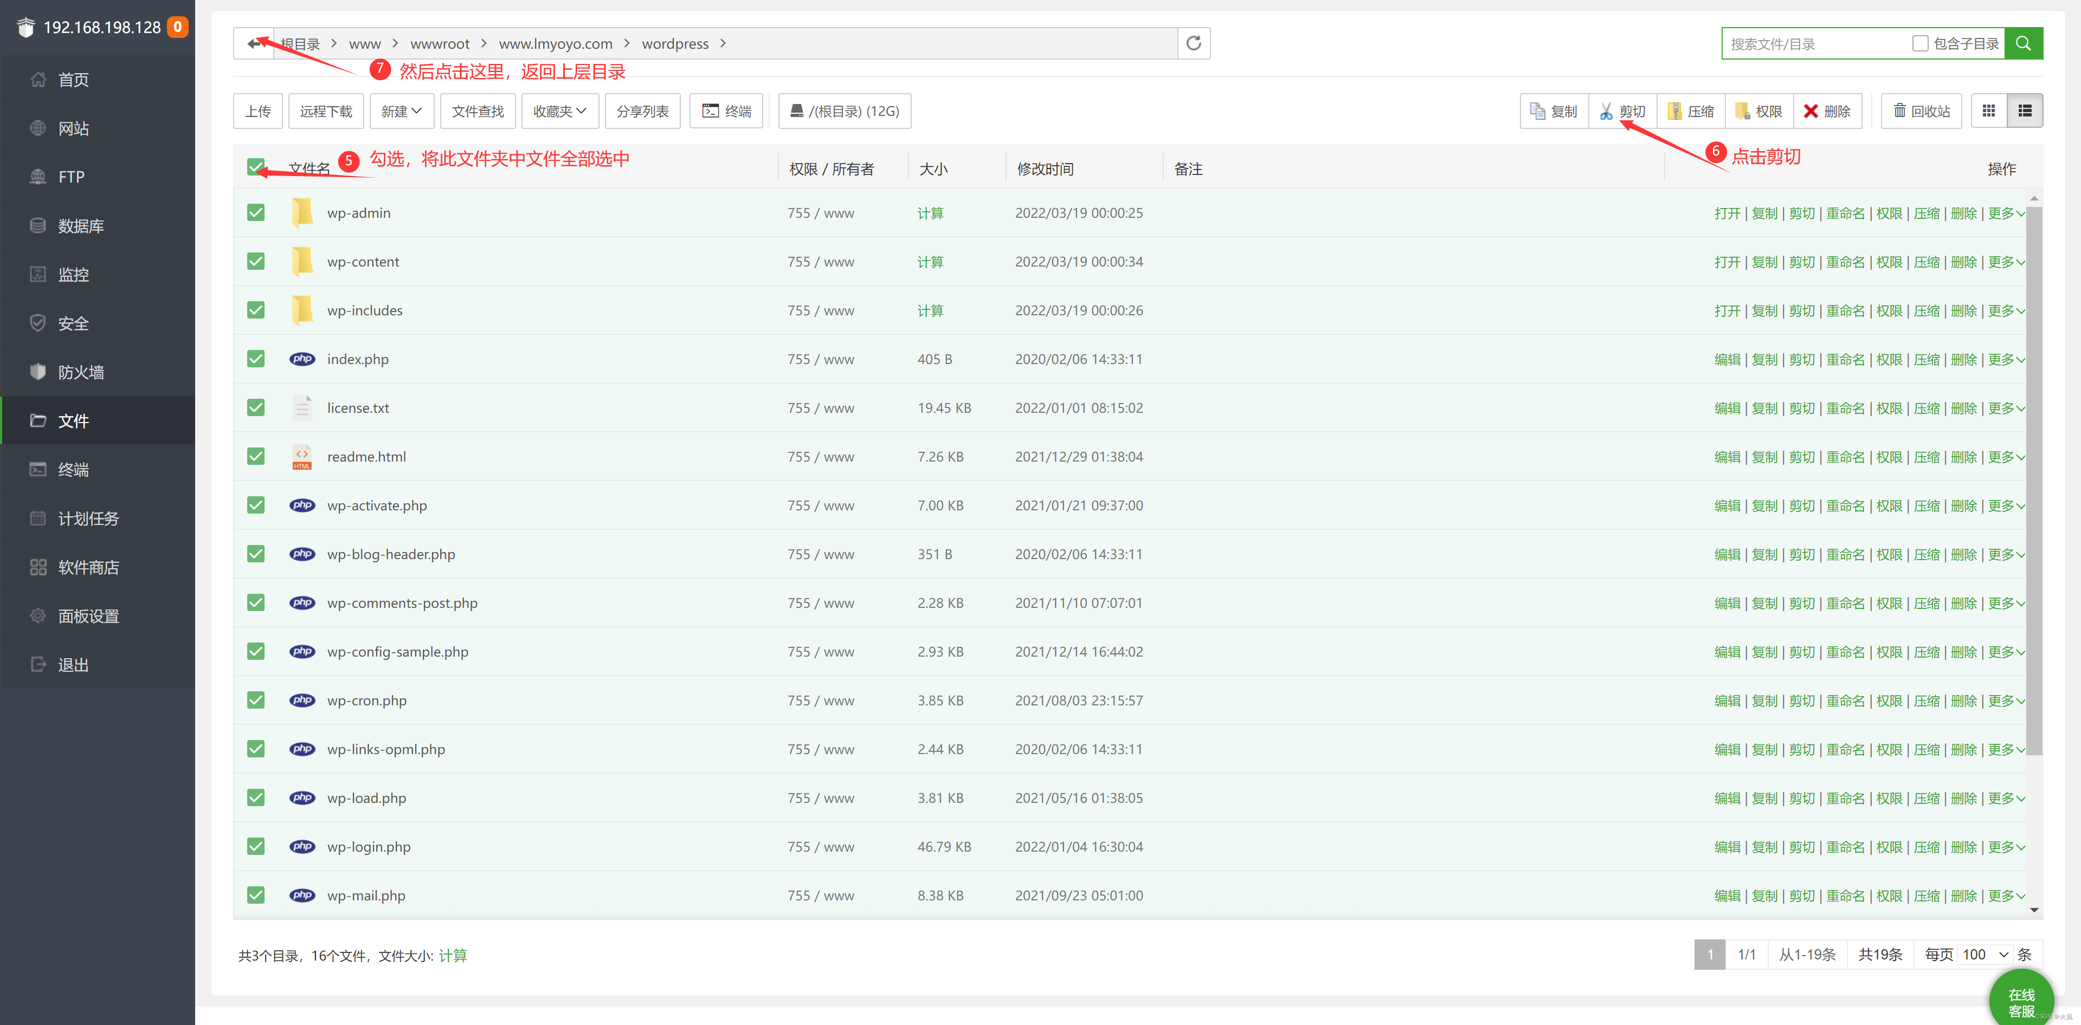Expand the New (新建) dropdown
The image size is (2081, 1025).
(402, 112)
